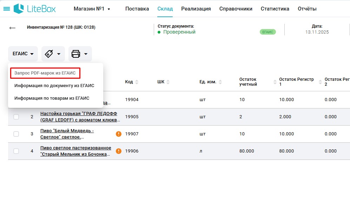
Task: Check the row 4 checkbox
Action: (x=16, y=151)
